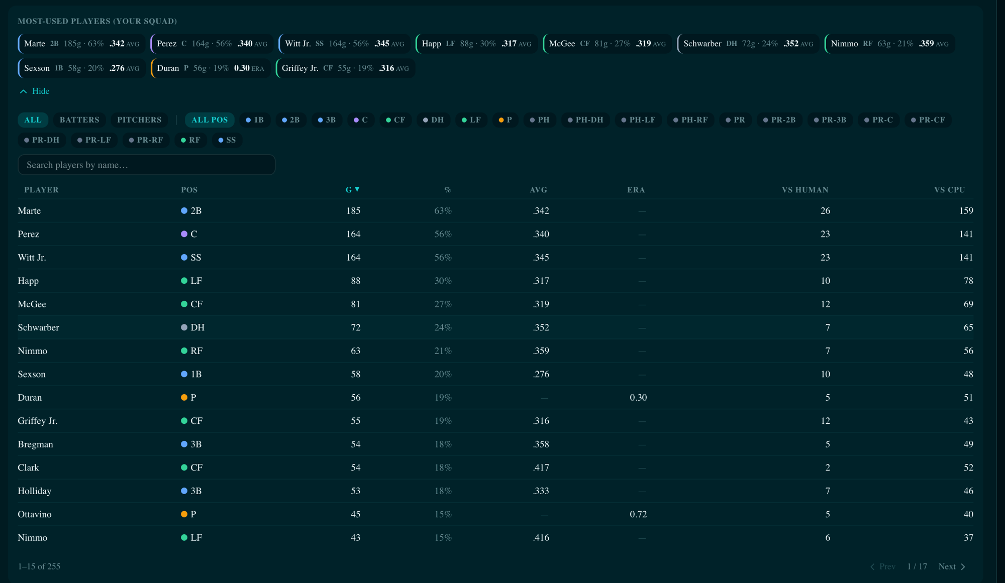Filter by 2B position chip

[x=291, y=120]
